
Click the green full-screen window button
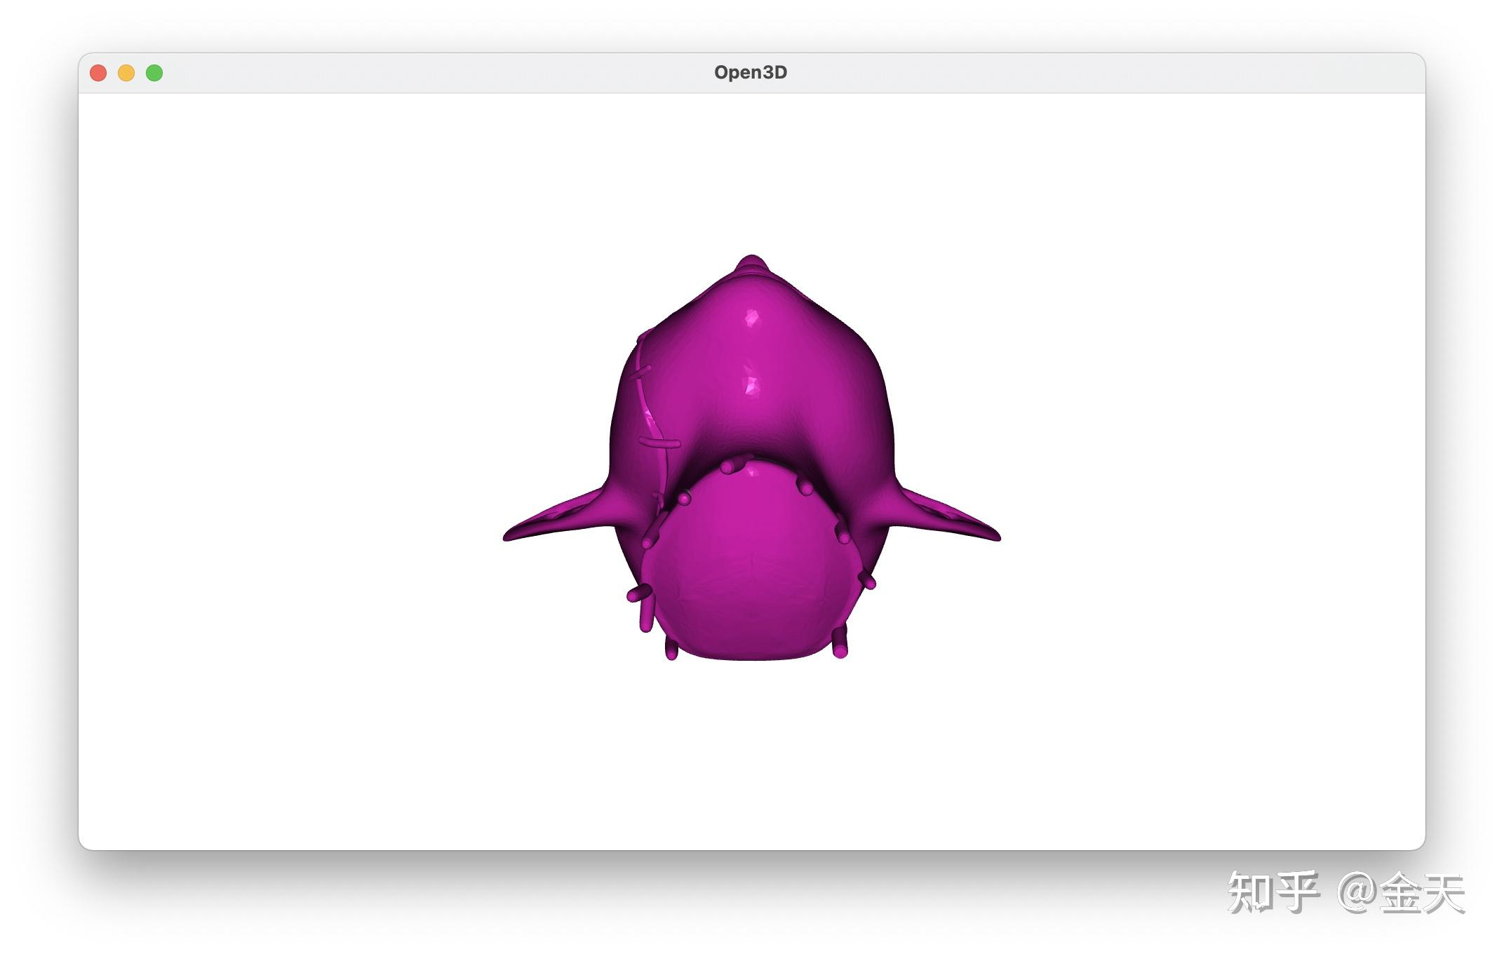(x=154, y=73)
